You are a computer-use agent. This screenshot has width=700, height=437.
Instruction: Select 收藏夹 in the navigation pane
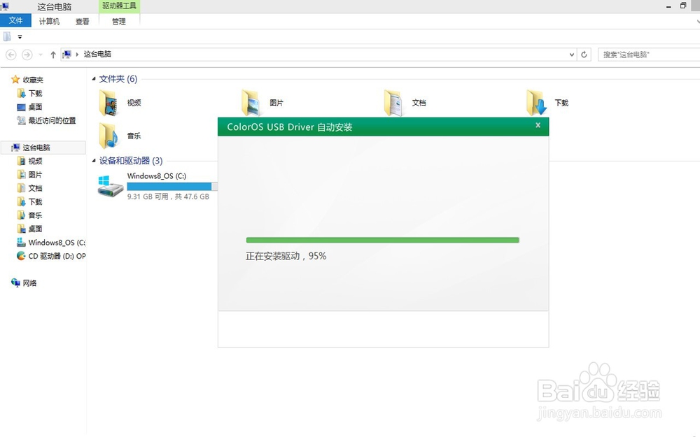point(33,80)
